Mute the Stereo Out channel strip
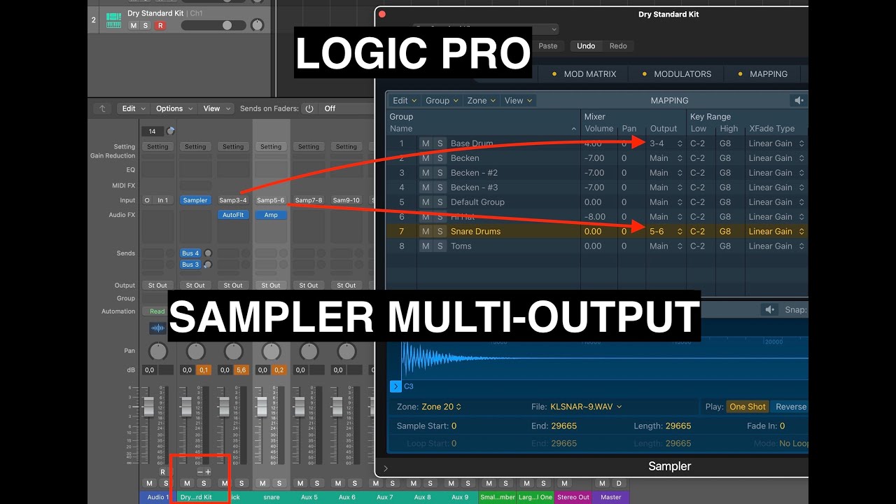This screenshot has width=896, height=504. 565,483
